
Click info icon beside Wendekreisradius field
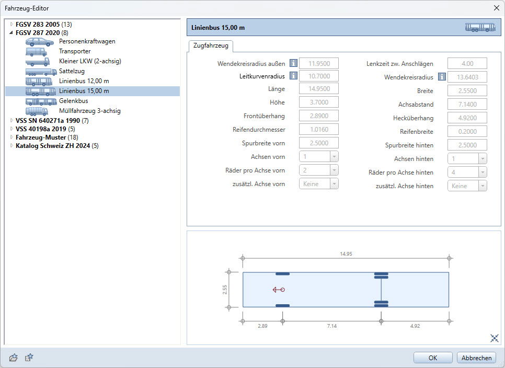click(x=442, y=77)
